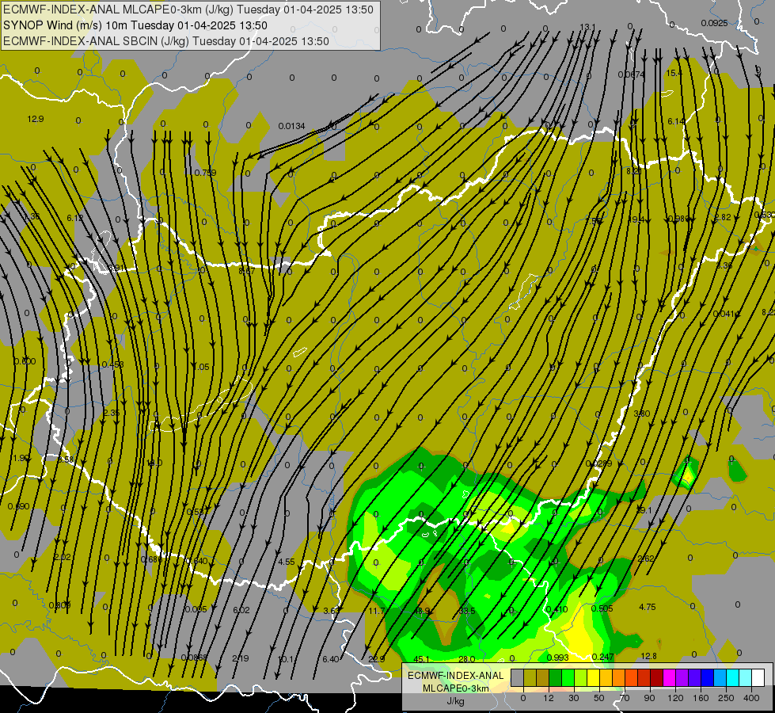Click the map value '13.1' at top
775x713 pixels.
click(587, 27)
